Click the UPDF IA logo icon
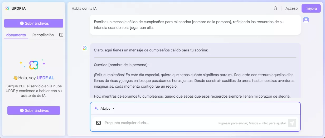 pyautogui.click(x=7, y=8)
